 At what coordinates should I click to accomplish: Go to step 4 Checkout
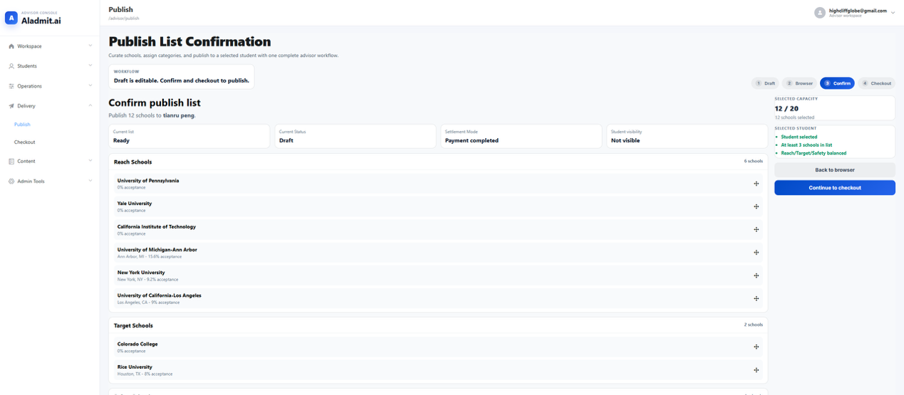point(876,83)
